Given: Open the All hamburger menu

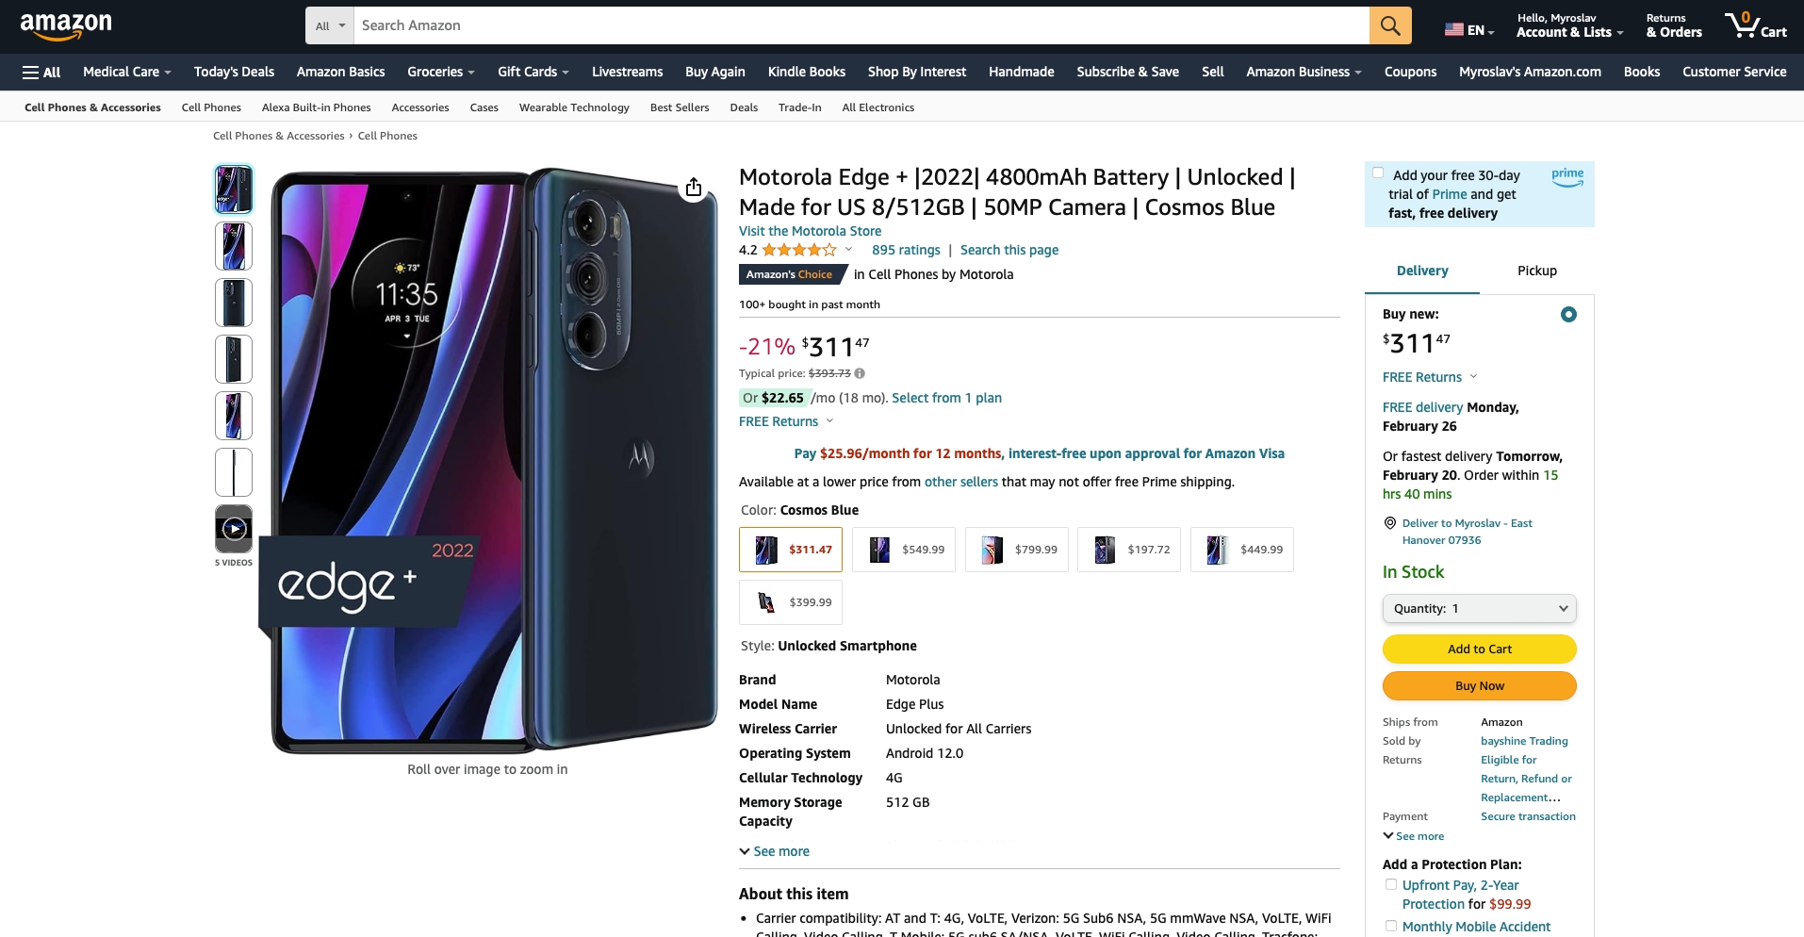Looking at the screenshot, I should pyautogui.click(x=41, y=72).
